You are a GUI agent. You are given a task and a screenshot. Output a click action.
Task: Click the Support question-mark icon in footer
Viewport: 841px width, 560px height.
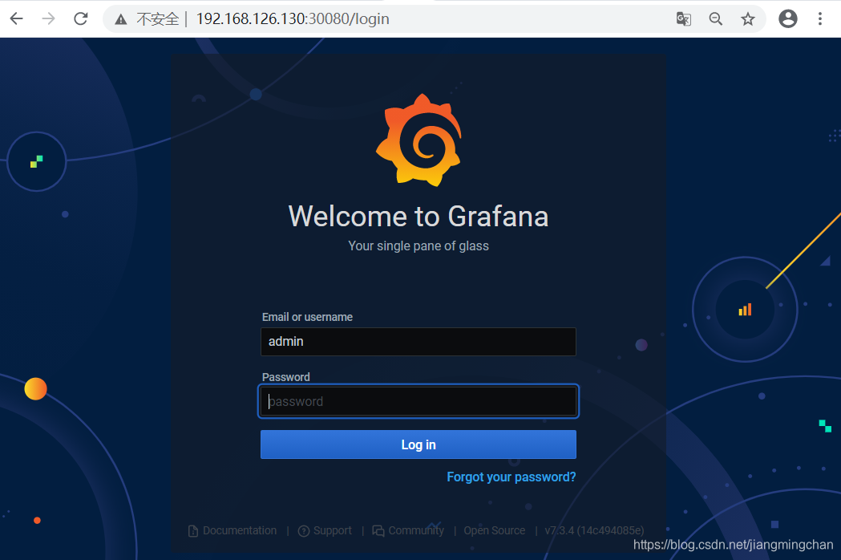(x=304, y=531)
